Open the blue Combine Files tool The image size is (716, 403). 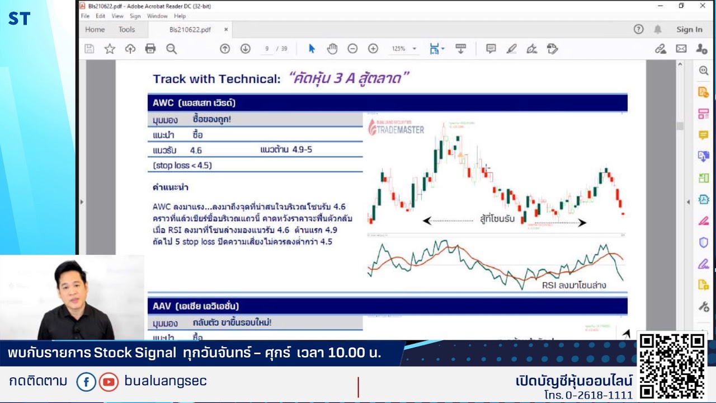click(704, 157)
